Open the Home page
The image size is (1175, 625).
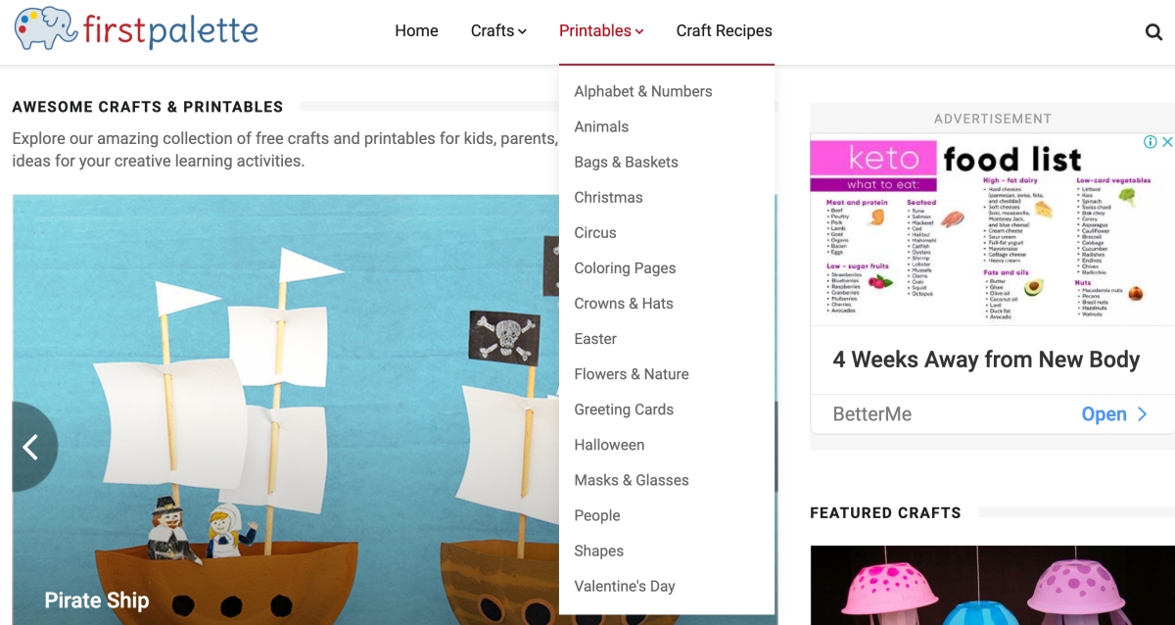pyautogui.click(x=416, y=31)
